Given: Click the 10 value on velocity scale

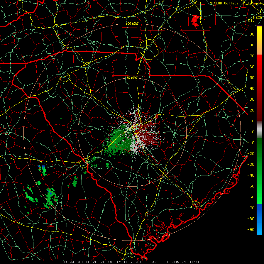Looking at the screenshot, I should (x=252, y=121).
